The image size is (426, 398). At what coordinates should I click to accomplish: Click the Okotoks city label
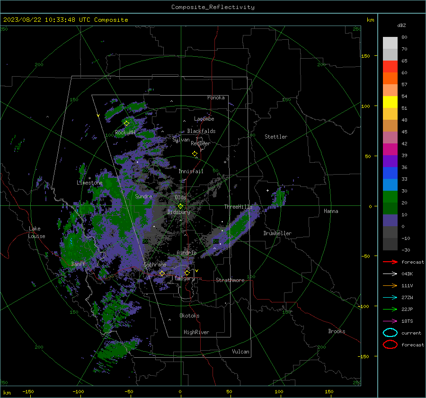(189, 316)
